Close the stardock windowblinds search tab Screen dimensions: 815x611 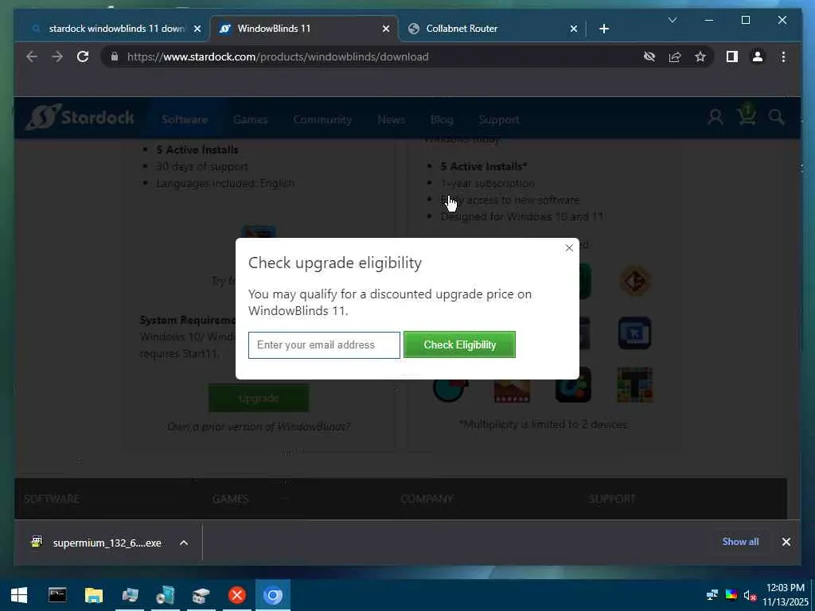coord(197,29)
